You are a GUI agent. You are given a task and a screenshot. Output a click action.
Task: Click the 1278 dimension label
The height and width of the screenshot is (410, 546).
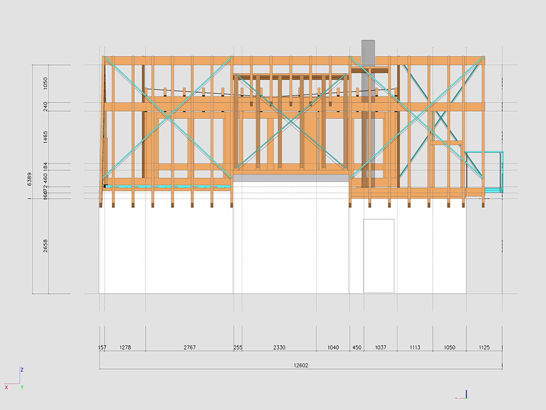pos(125,347)
